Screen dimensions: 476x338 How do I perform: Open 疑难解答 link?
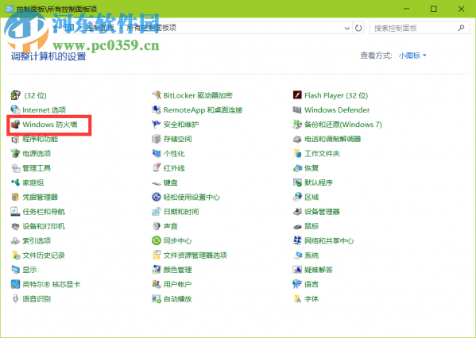(319, 270)
